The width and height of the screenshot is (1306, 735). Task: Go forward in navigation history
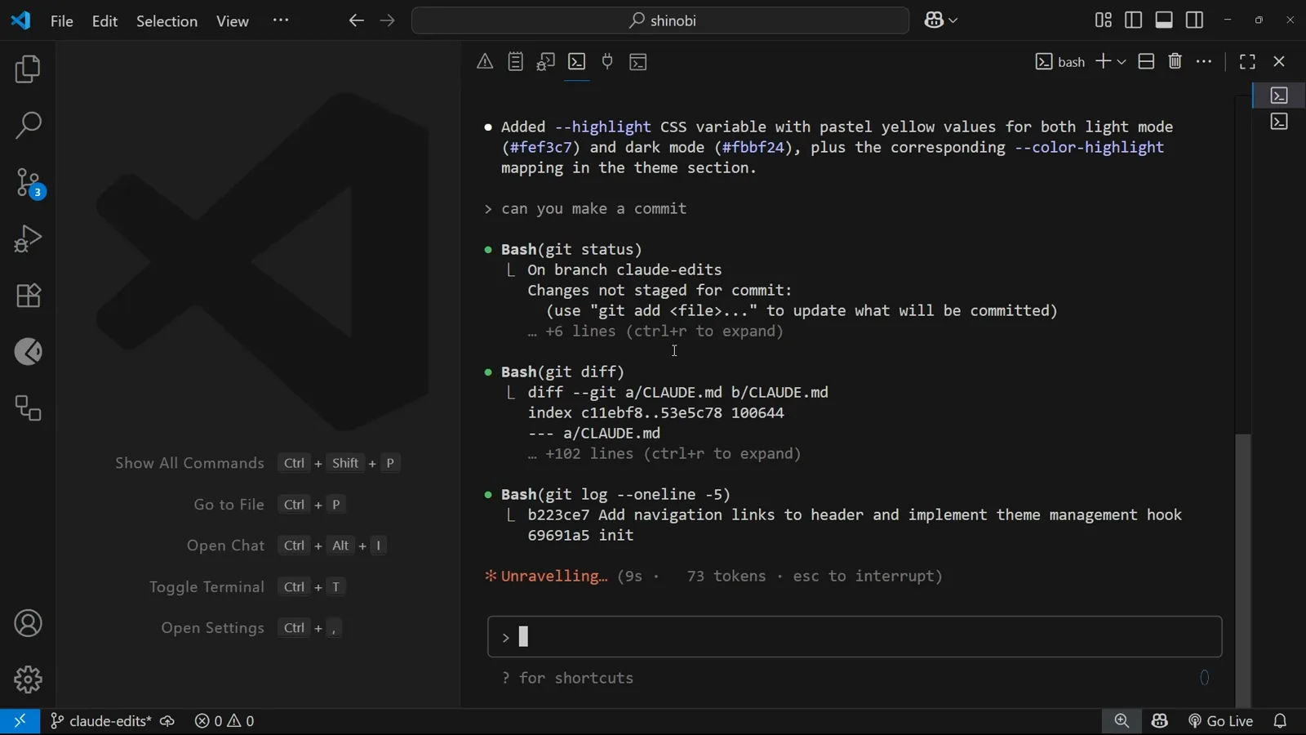click(388, 20)
